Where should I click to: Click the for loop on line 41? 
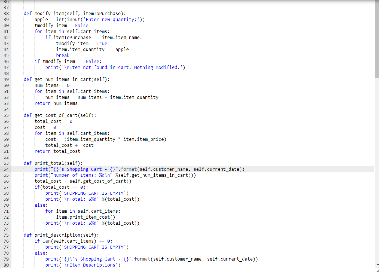coord(72,31)
